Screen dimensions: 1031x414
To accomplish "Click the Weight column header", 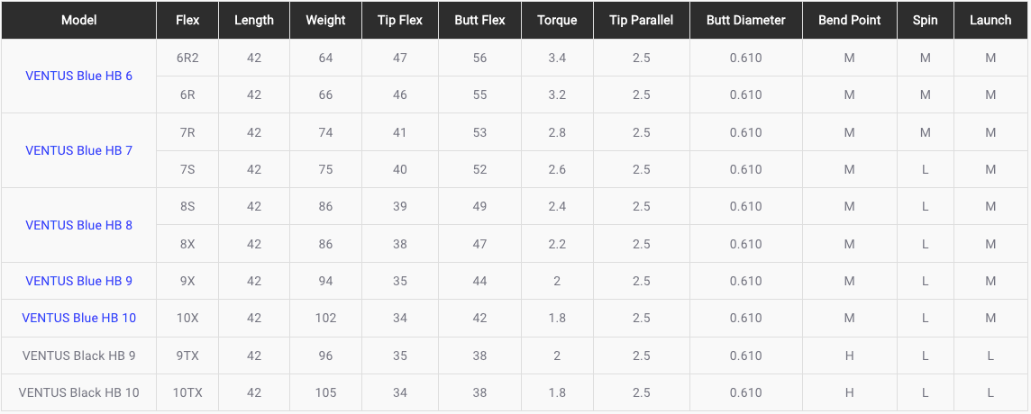I will pyautogui.click(x=325, y=20).
